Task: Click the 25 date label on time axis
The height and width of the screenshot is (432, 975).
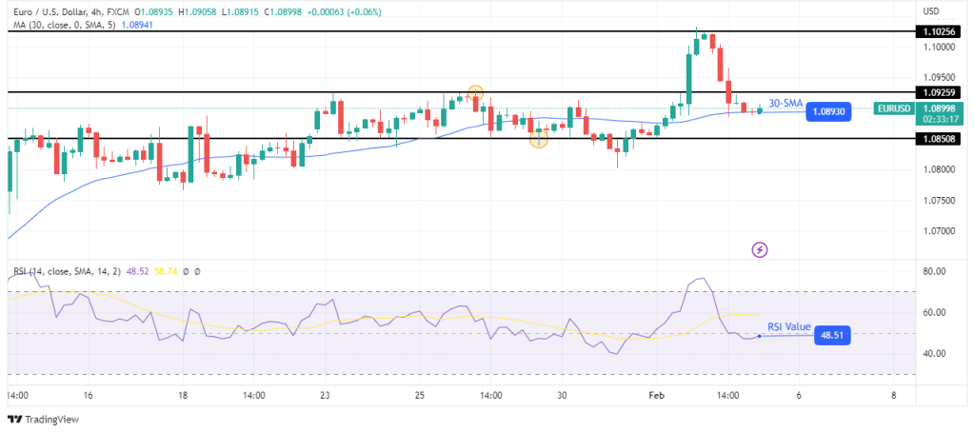Action: coord(419,395)
